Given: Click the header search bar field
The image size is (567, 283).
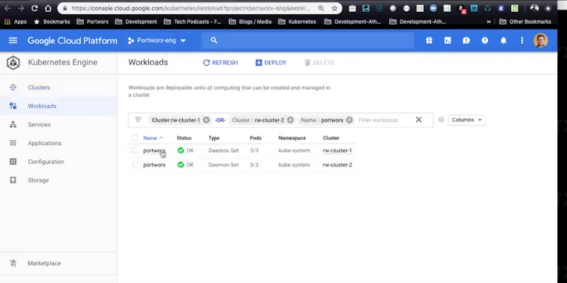Looking at the screenshot, I should tap(308, 40).
